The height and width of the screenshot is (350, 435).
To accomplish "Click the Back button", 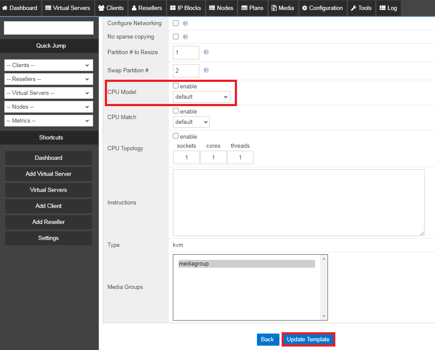I will coord(268,340).
